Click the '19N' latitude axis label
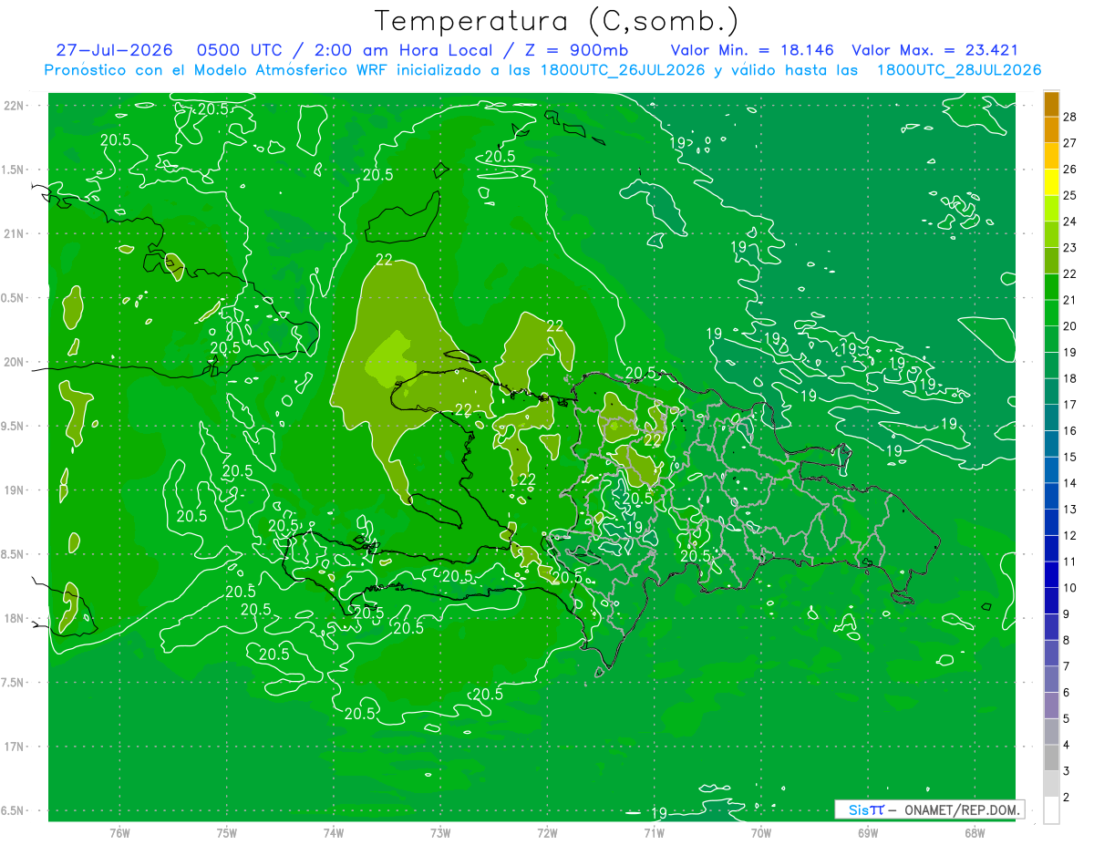1094x845 pixels. [x=15, y=490]
